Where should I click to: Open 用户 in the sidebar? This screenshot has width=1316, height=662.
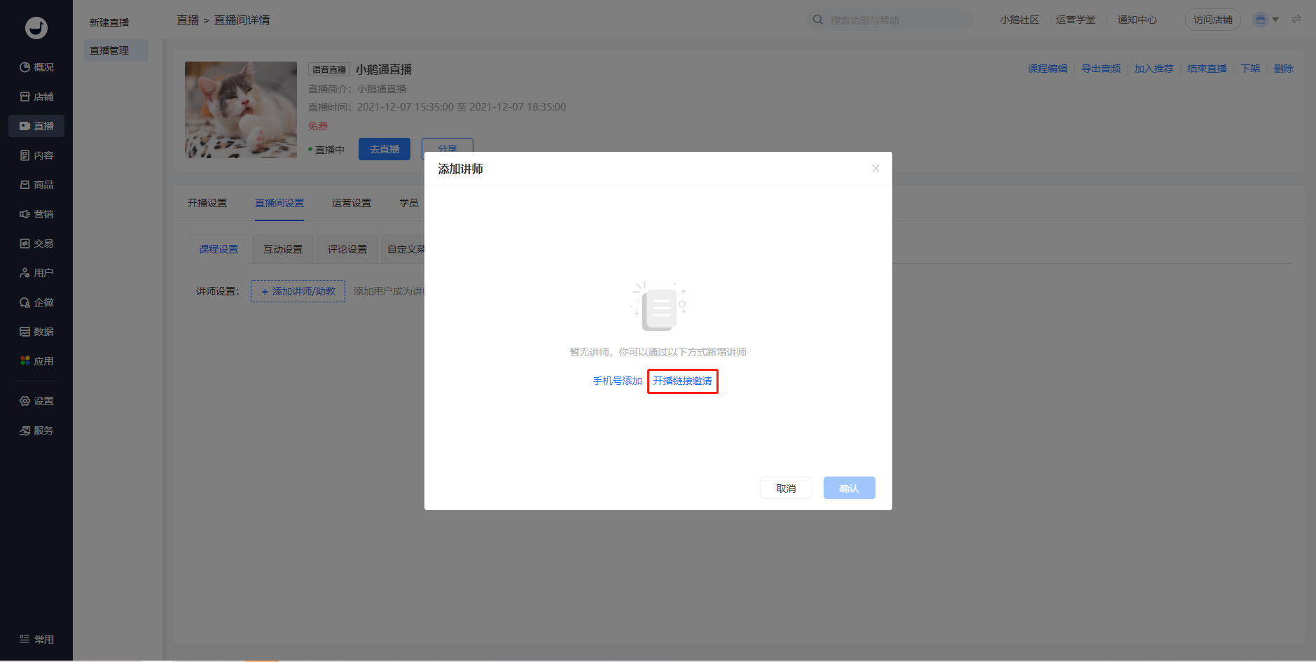click(x=36, y=273)
